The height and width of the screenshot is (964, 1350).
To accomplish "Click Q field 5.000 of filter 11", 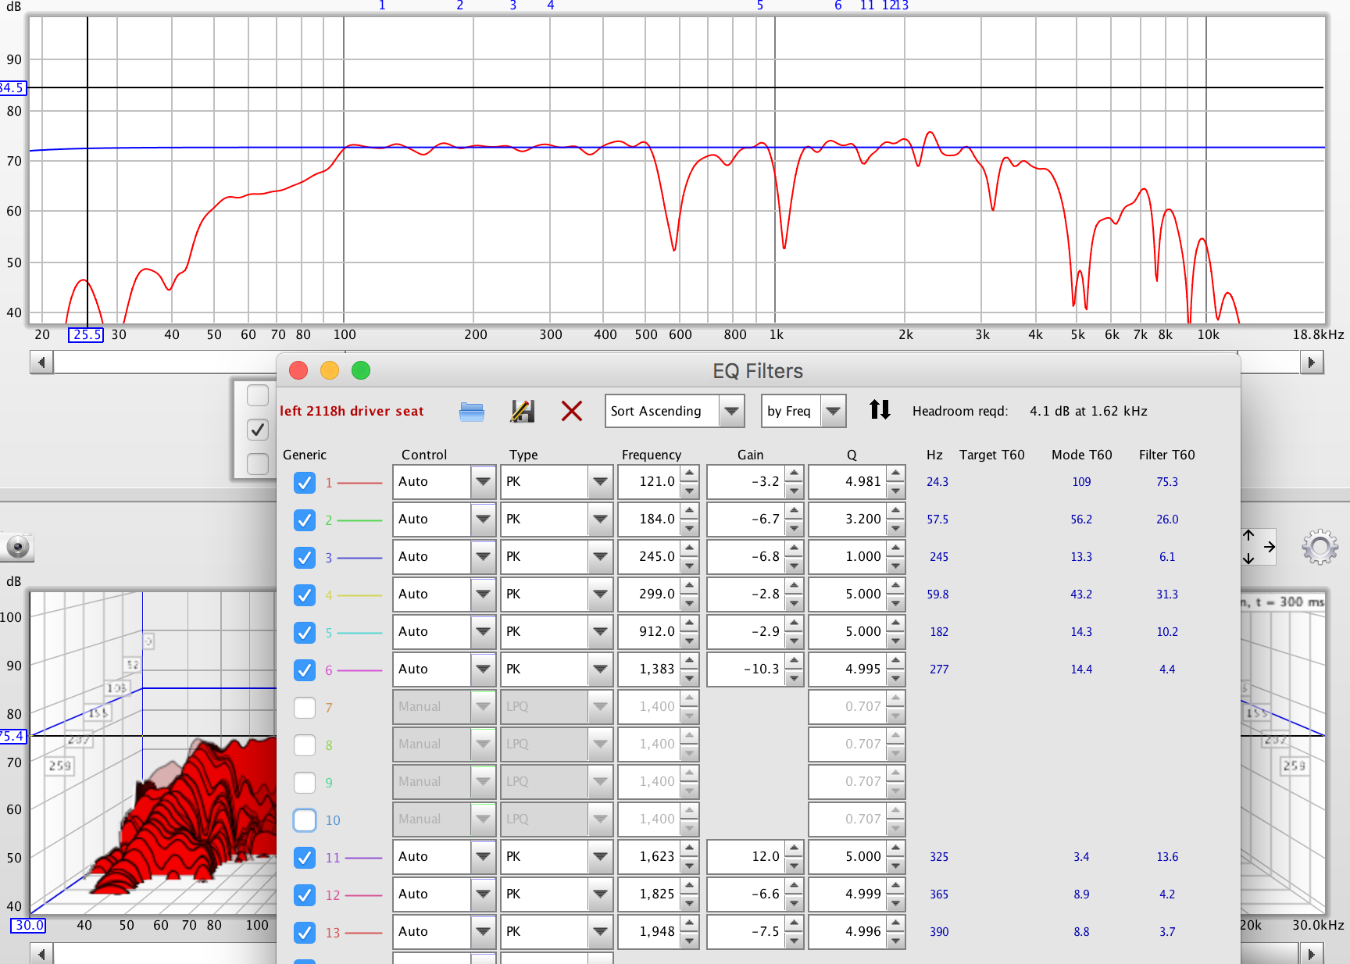I will pyautogui.click(x=848, y=857).
